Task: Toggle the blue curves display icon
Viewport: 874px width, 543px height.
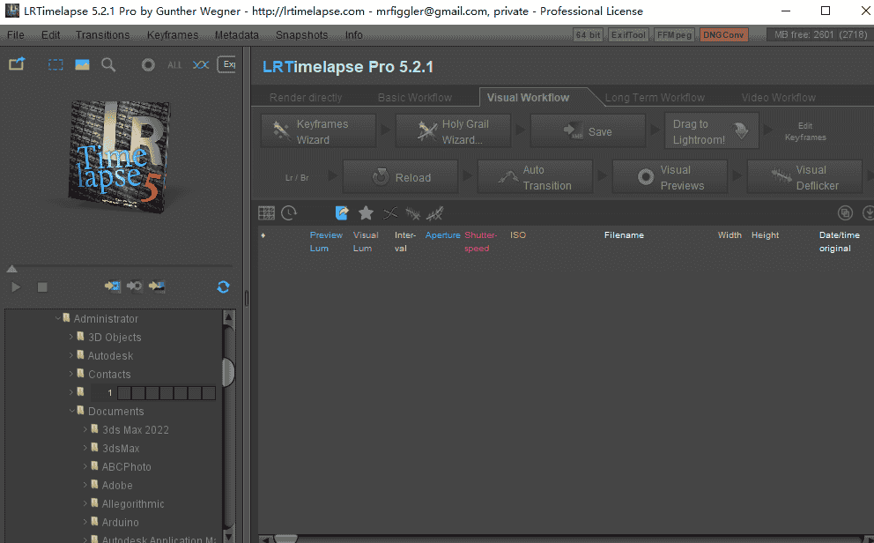Action: (201, 65)
